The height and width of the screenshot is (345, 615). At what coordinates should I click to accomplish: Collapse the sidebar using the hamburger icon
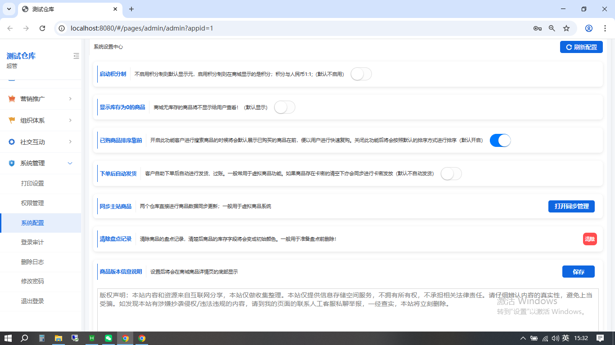pos(76,56)
